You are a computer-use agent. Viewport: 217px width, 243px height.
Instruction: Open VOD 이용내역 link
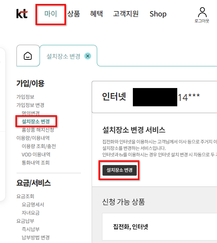(x=36, y=154)
